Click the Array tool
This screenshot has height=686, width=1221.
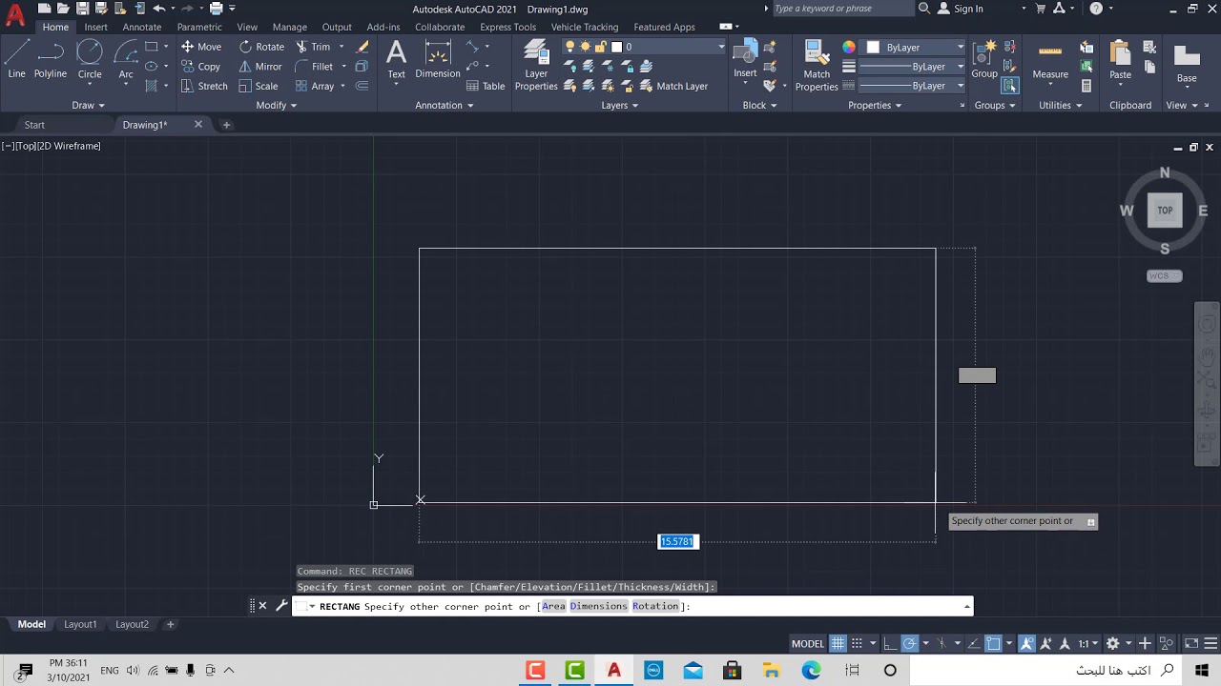315,86
